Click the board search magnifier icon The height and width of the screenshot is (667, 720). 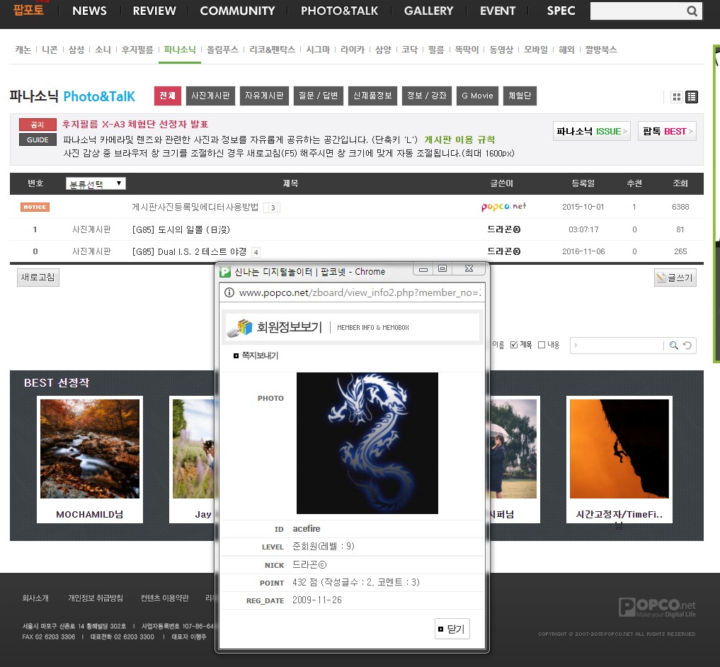point(673,346)
